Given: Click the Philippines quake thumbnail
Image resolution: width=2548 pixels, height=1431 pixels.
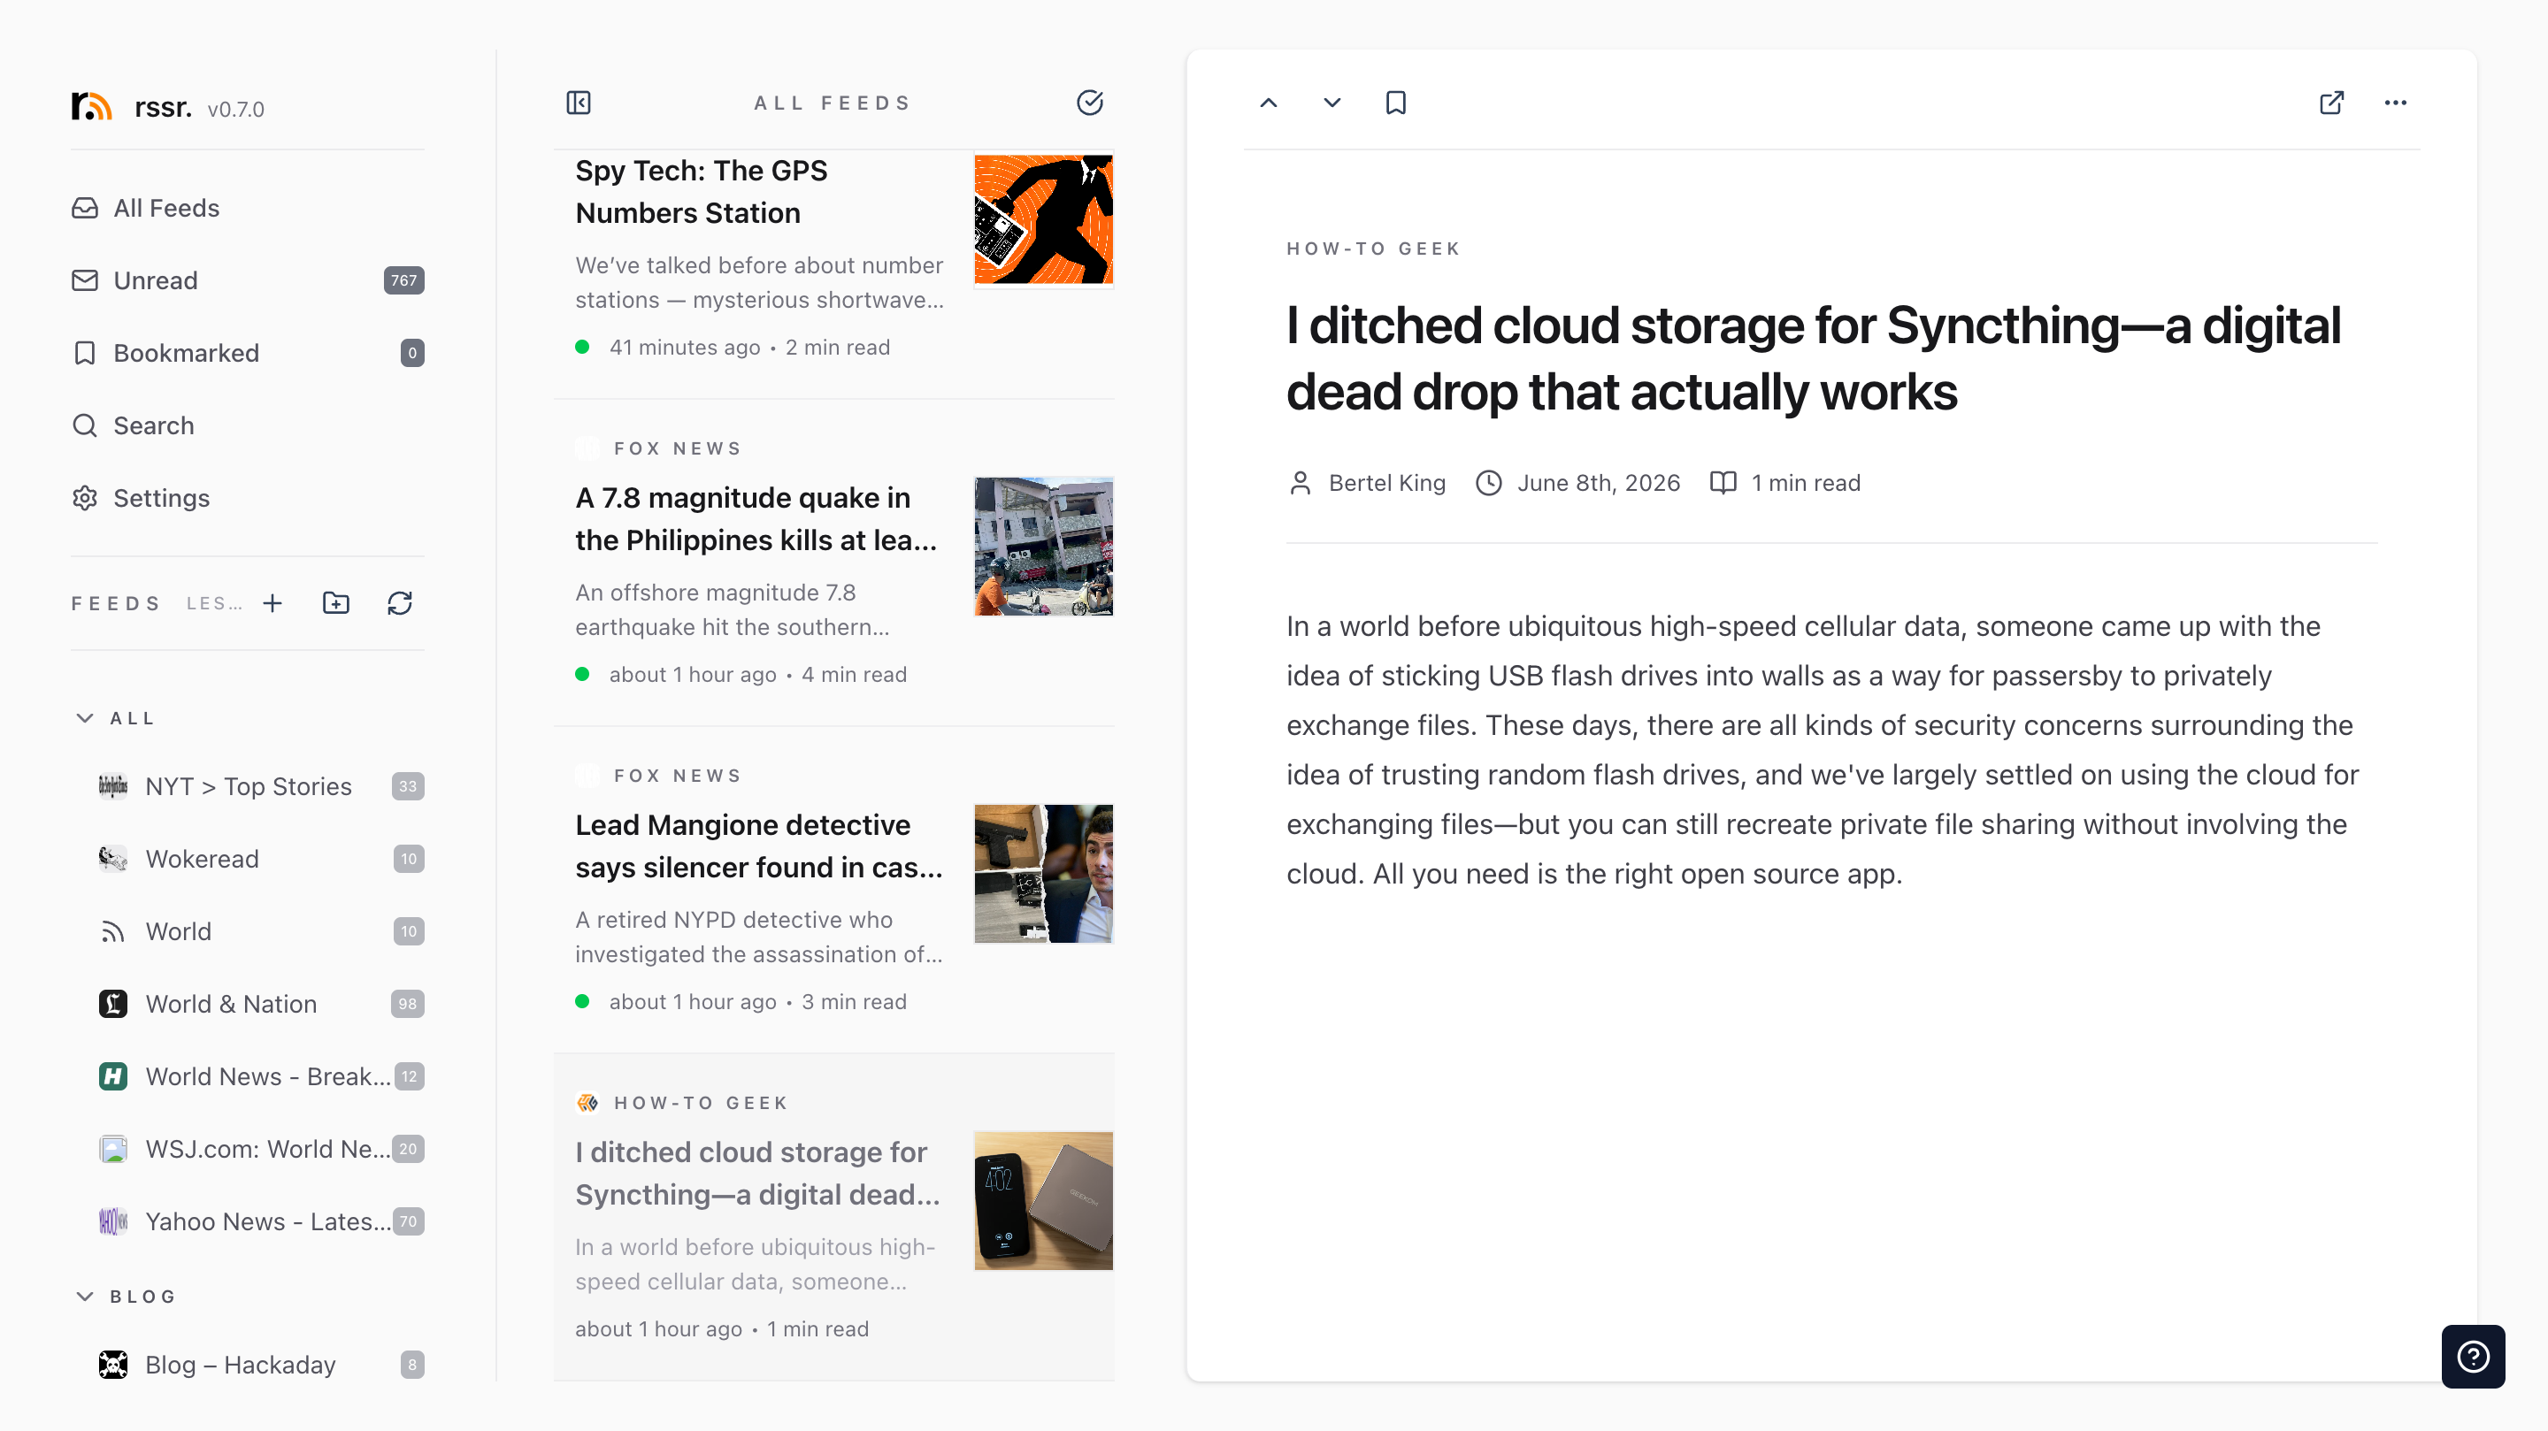Looking at the screenshot, I should [x=1044, y=547].
